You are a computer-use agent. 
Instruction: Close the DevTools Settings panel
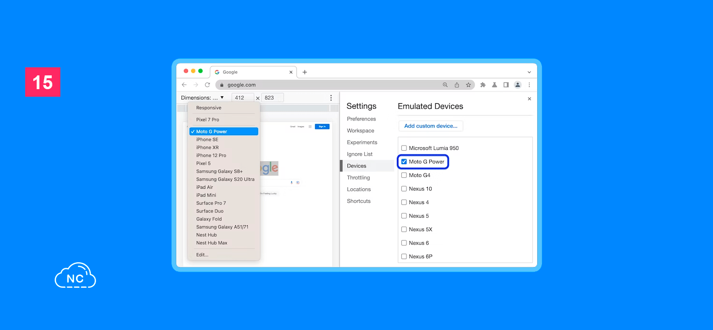click(x=530, y=99)
